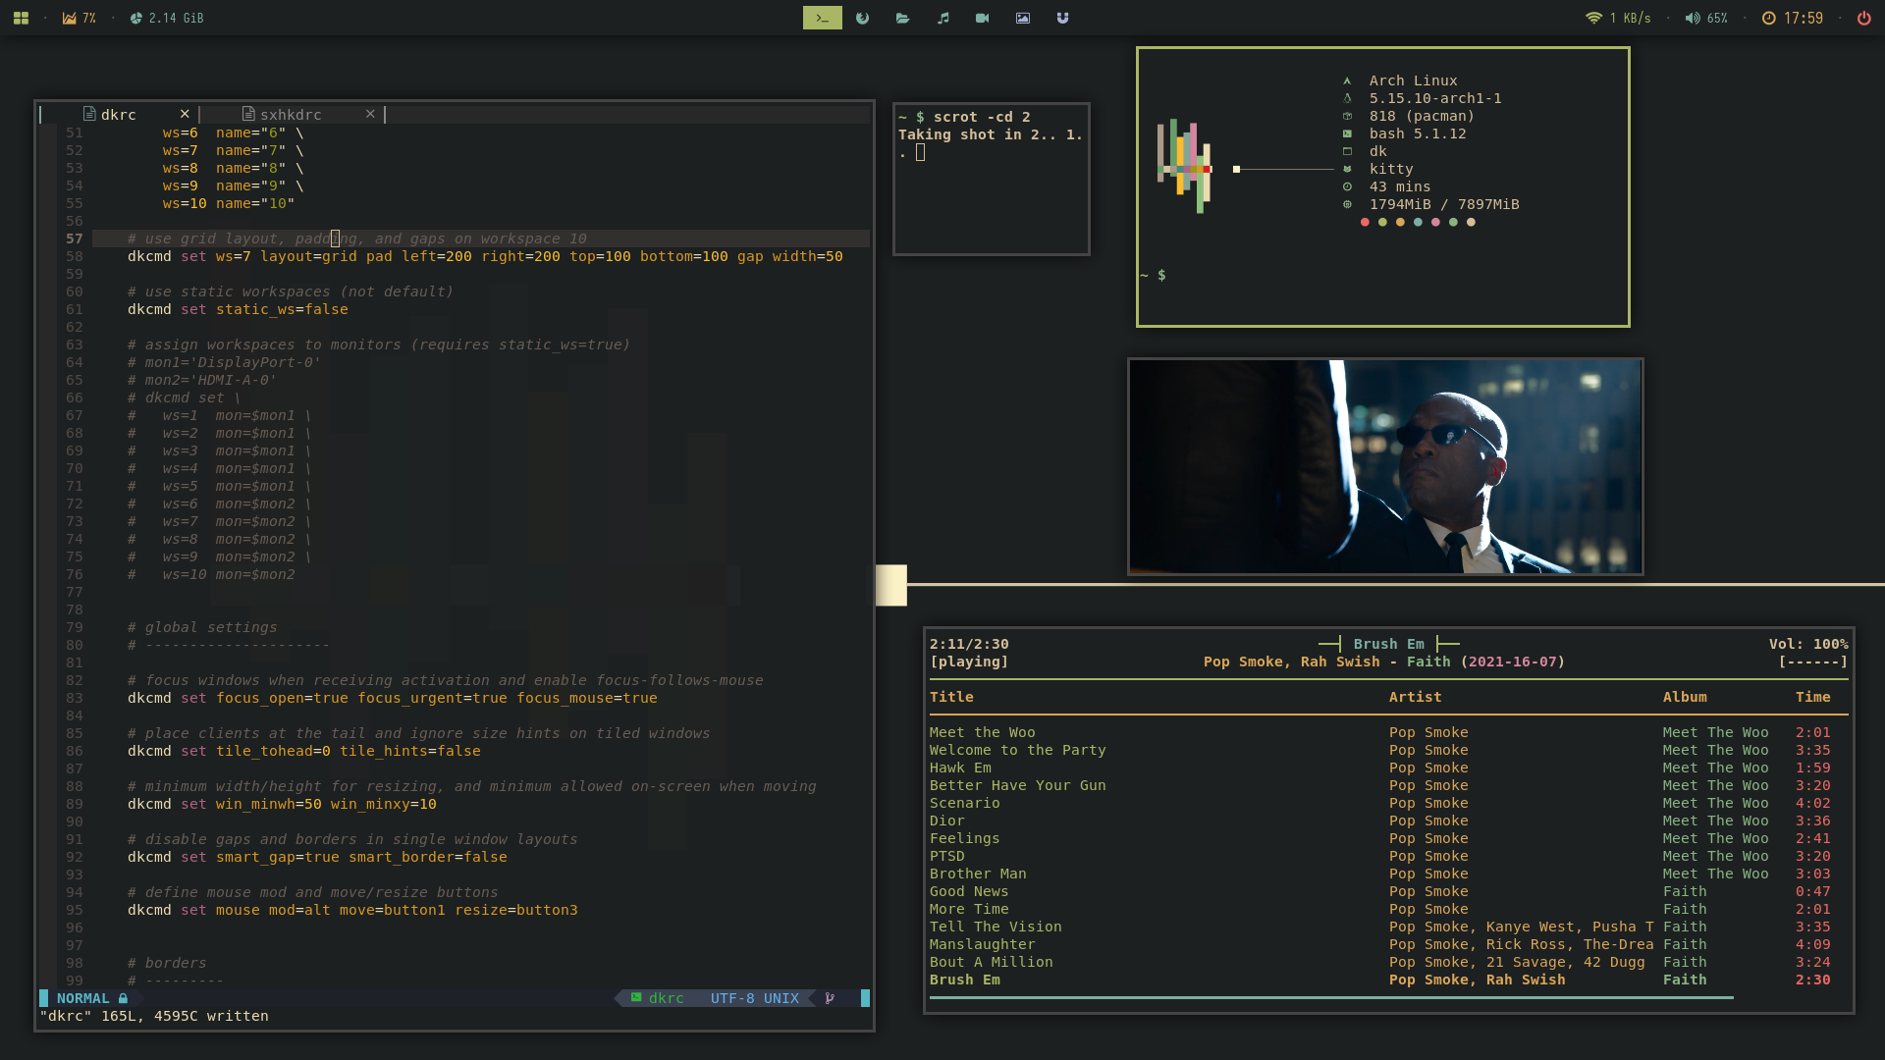Click the [playing] status text
Screen dimensions: 1885x1060
pyautogui.click(x=969, y=662)
